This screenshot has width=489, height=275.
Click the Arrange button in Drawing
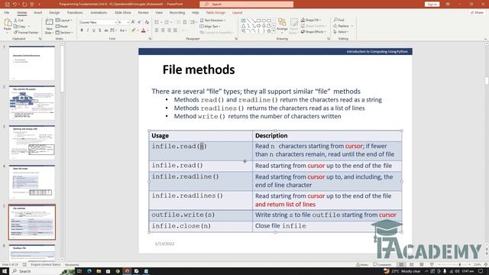282,25
